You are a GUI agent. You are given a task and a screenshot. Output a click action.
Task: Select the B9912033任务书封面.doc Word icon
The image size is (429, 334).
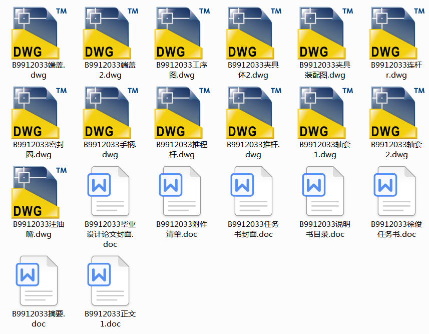point(252,191)
